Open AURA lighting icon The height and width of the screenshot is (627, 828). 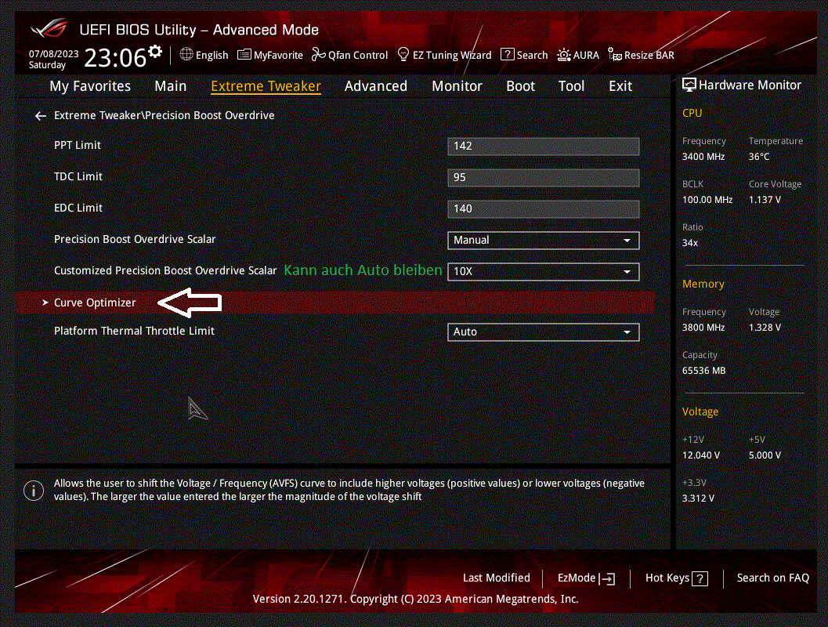pyautogui.click(x=564, y=55)
